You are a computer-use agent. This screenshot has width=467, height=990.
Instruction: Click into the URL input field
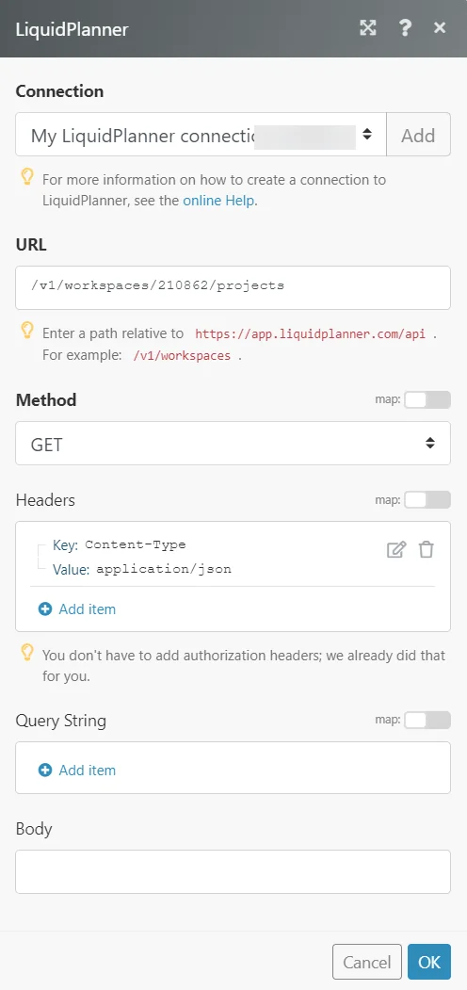pyautogui.click(x=233, y=287)
